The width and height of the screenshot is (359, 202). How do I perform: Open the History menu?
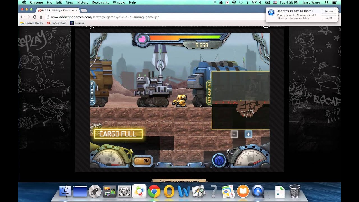[83, 3]
